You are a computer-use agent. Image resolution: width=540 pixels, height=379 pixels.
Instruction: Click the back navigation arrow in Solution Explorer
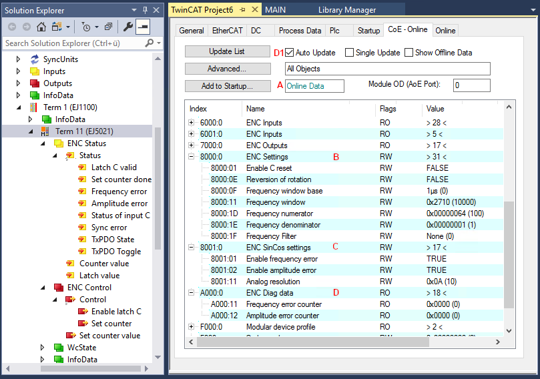pyautogui.click(x=12, y=27)
